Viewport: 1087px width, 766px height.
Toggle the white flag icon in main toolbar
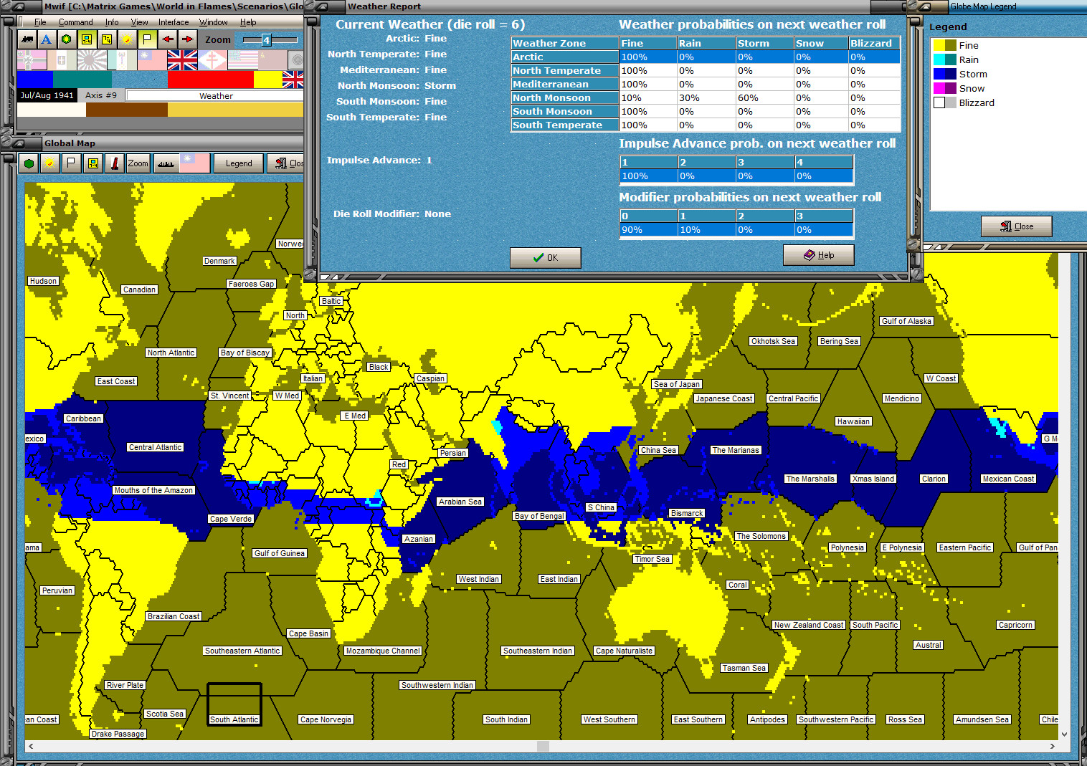[x=147, y=39]
